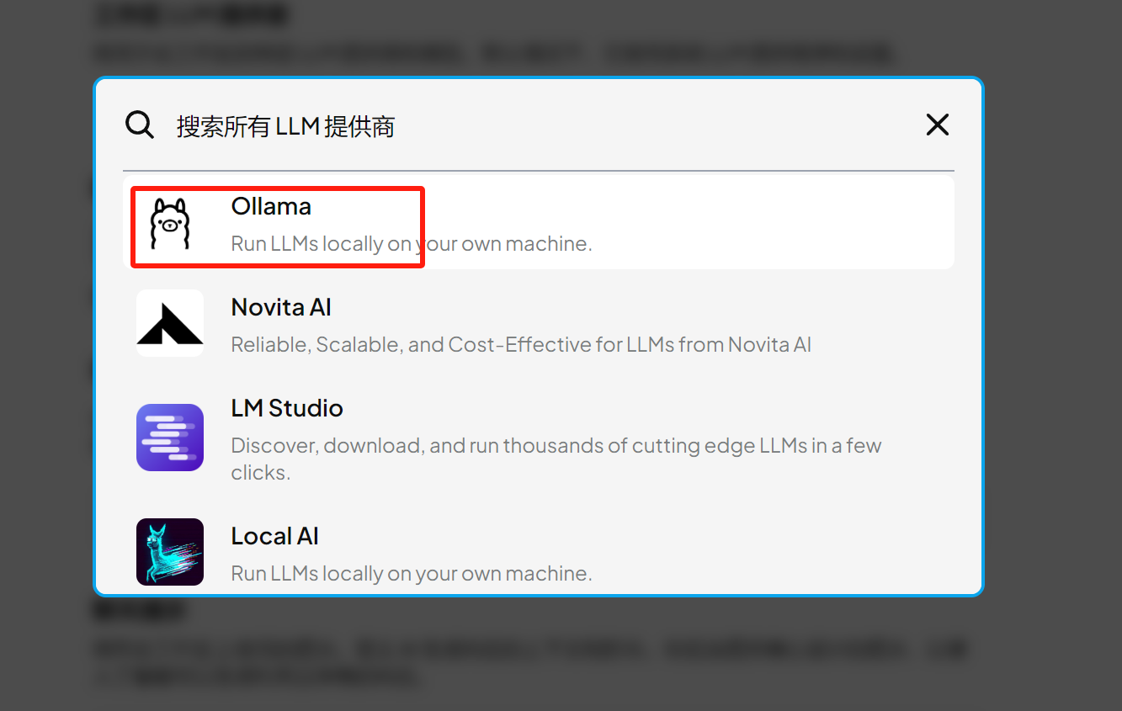Click the Local AI neon llama logo
This screenshot has height=711, width=1122.
[170, 552]
